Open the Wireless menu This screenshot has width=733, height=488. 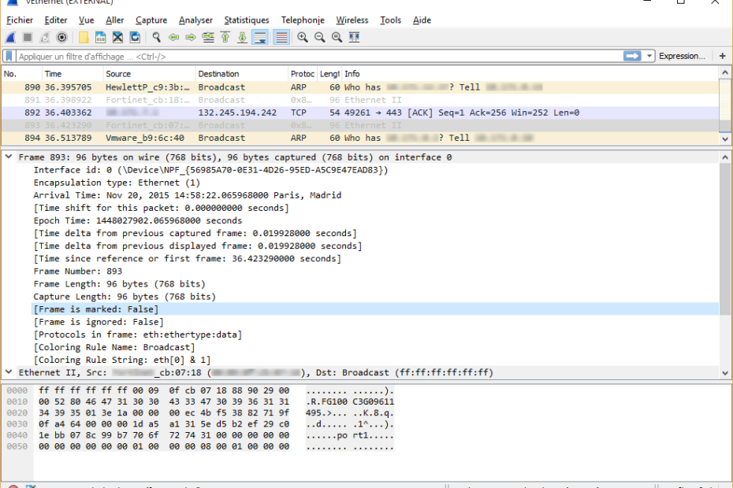click(x=352, y=20)
